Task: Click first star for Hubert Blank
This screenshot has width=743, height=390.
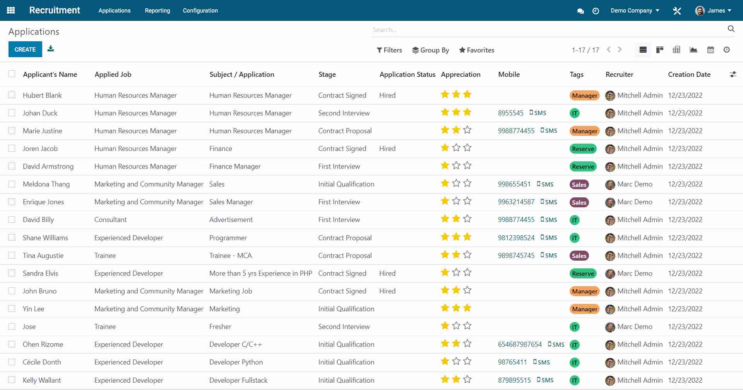Action: [445, 94]
